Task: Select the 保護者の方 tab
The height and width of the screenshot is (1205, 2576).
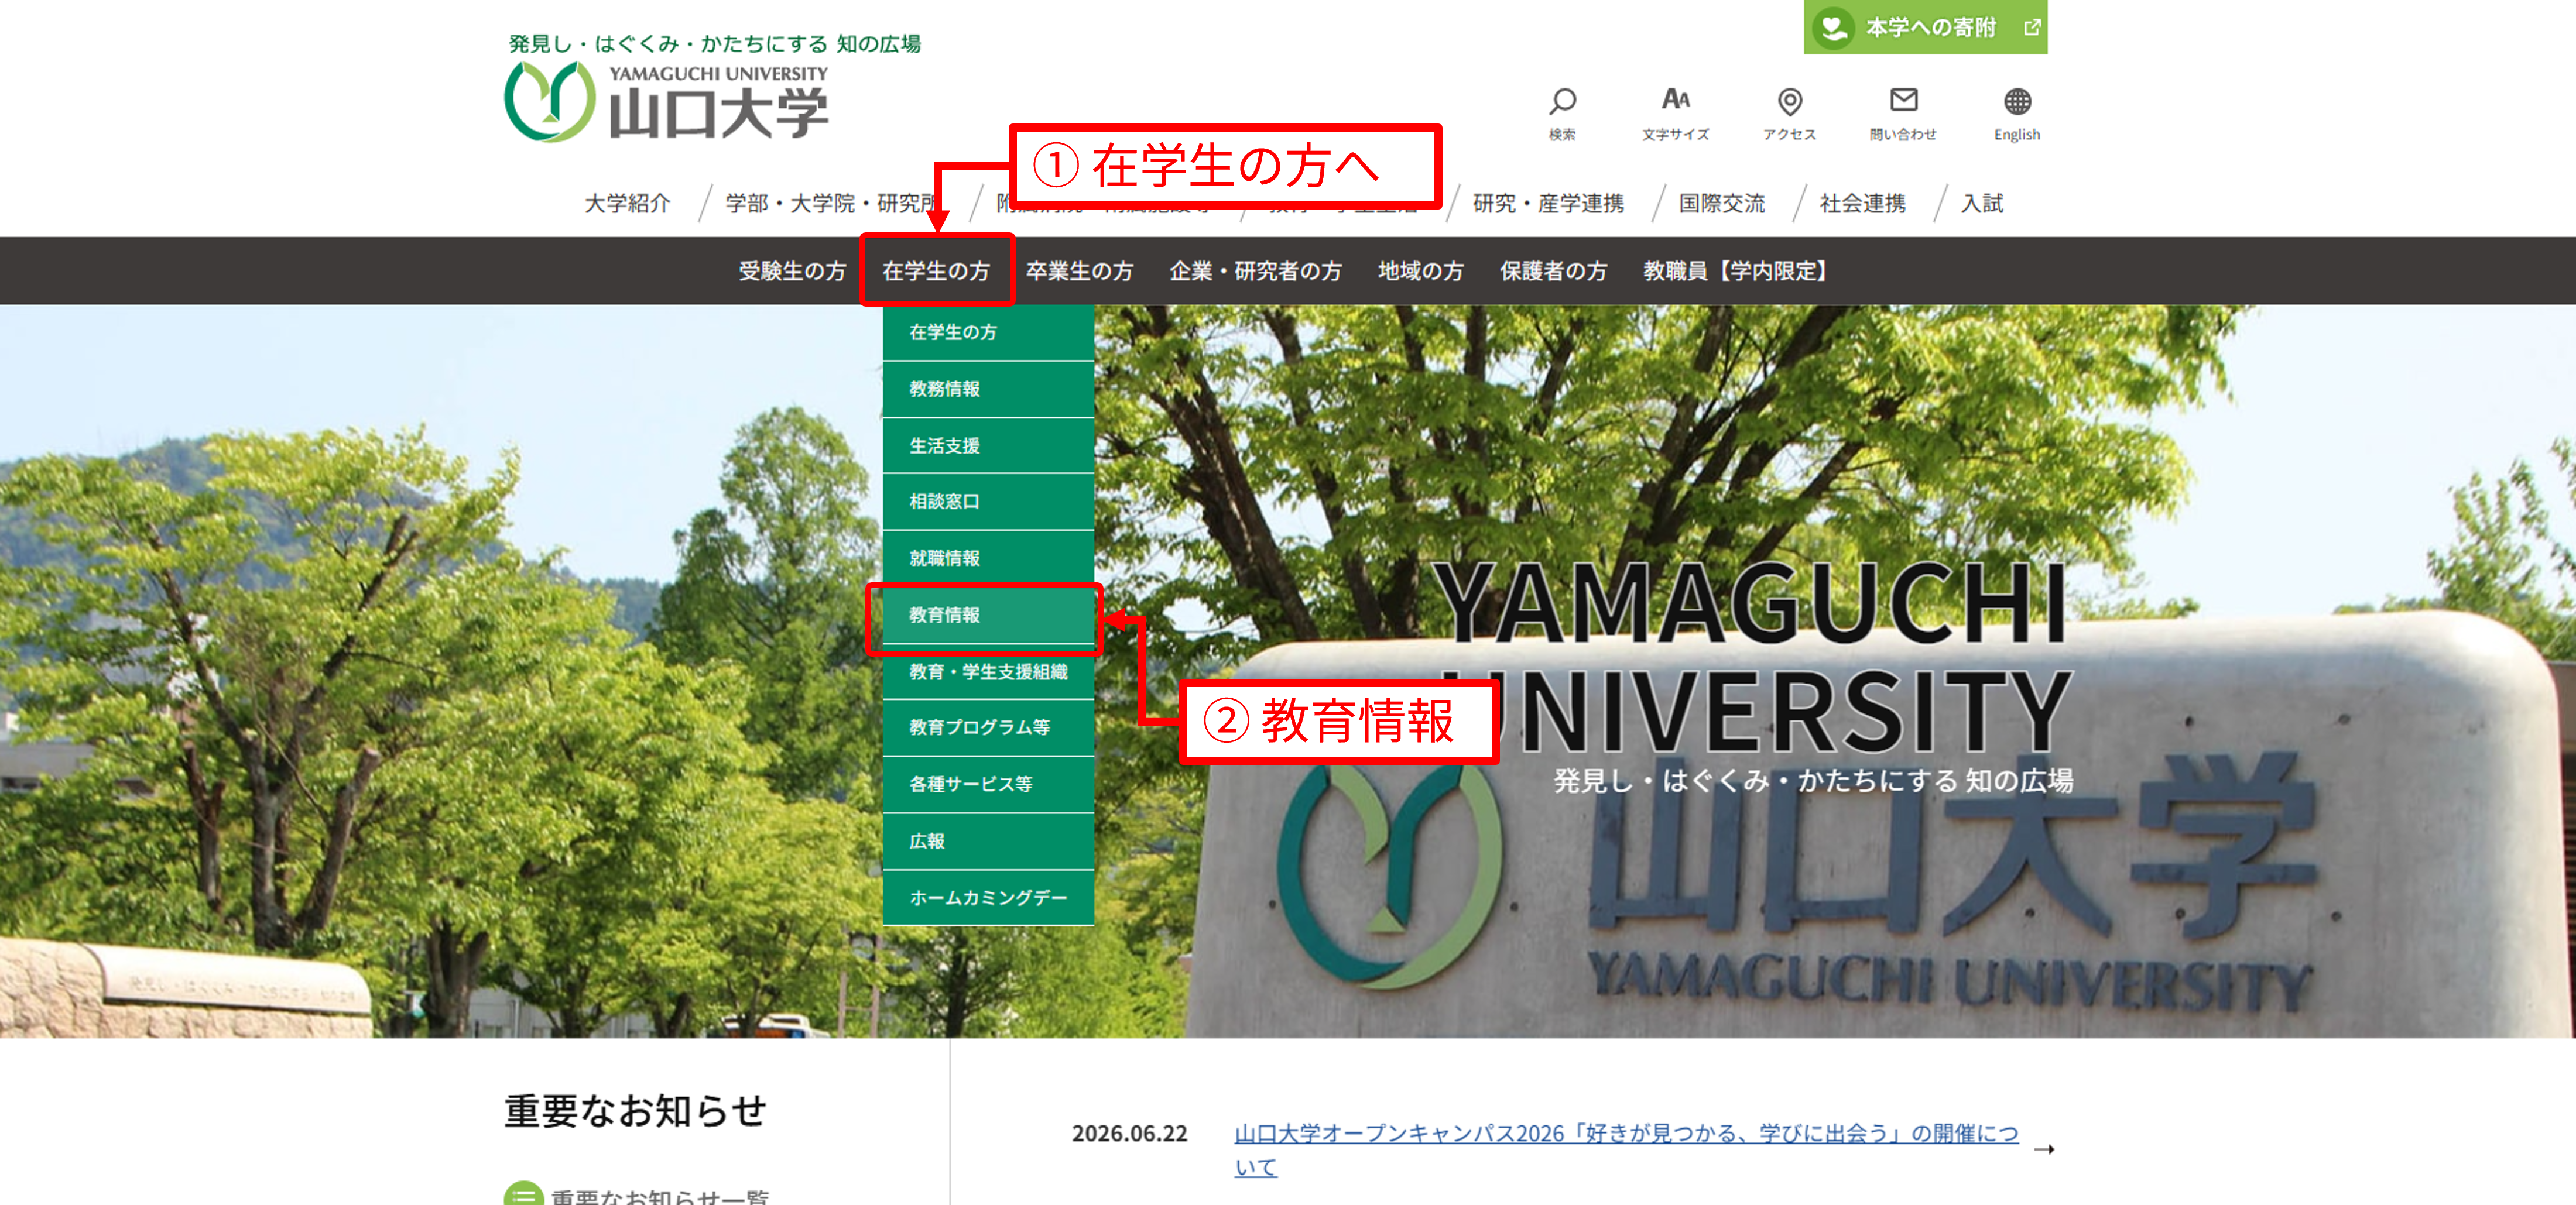Action: coord(1553,271)
